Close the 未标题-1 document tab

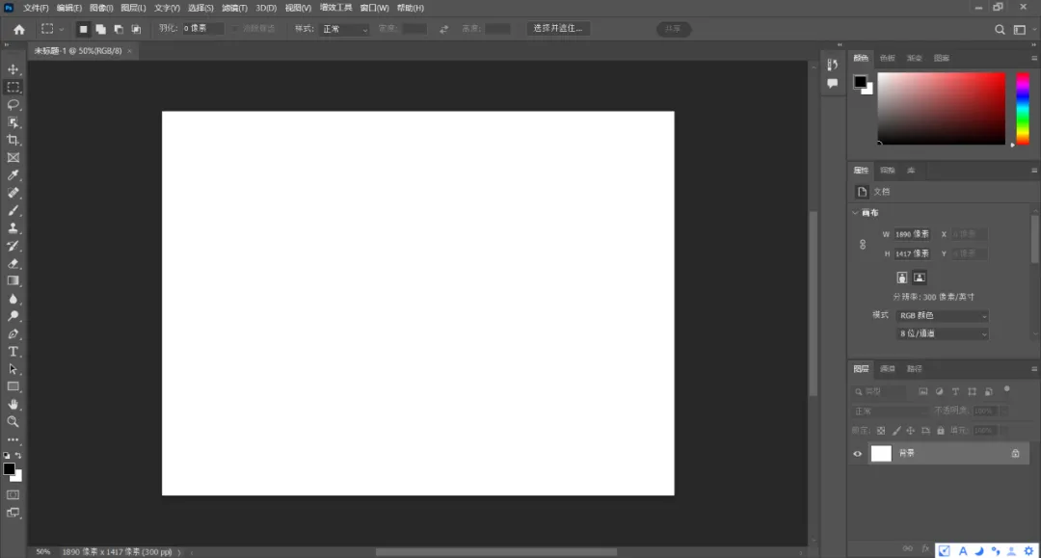(x=129, y=51)
